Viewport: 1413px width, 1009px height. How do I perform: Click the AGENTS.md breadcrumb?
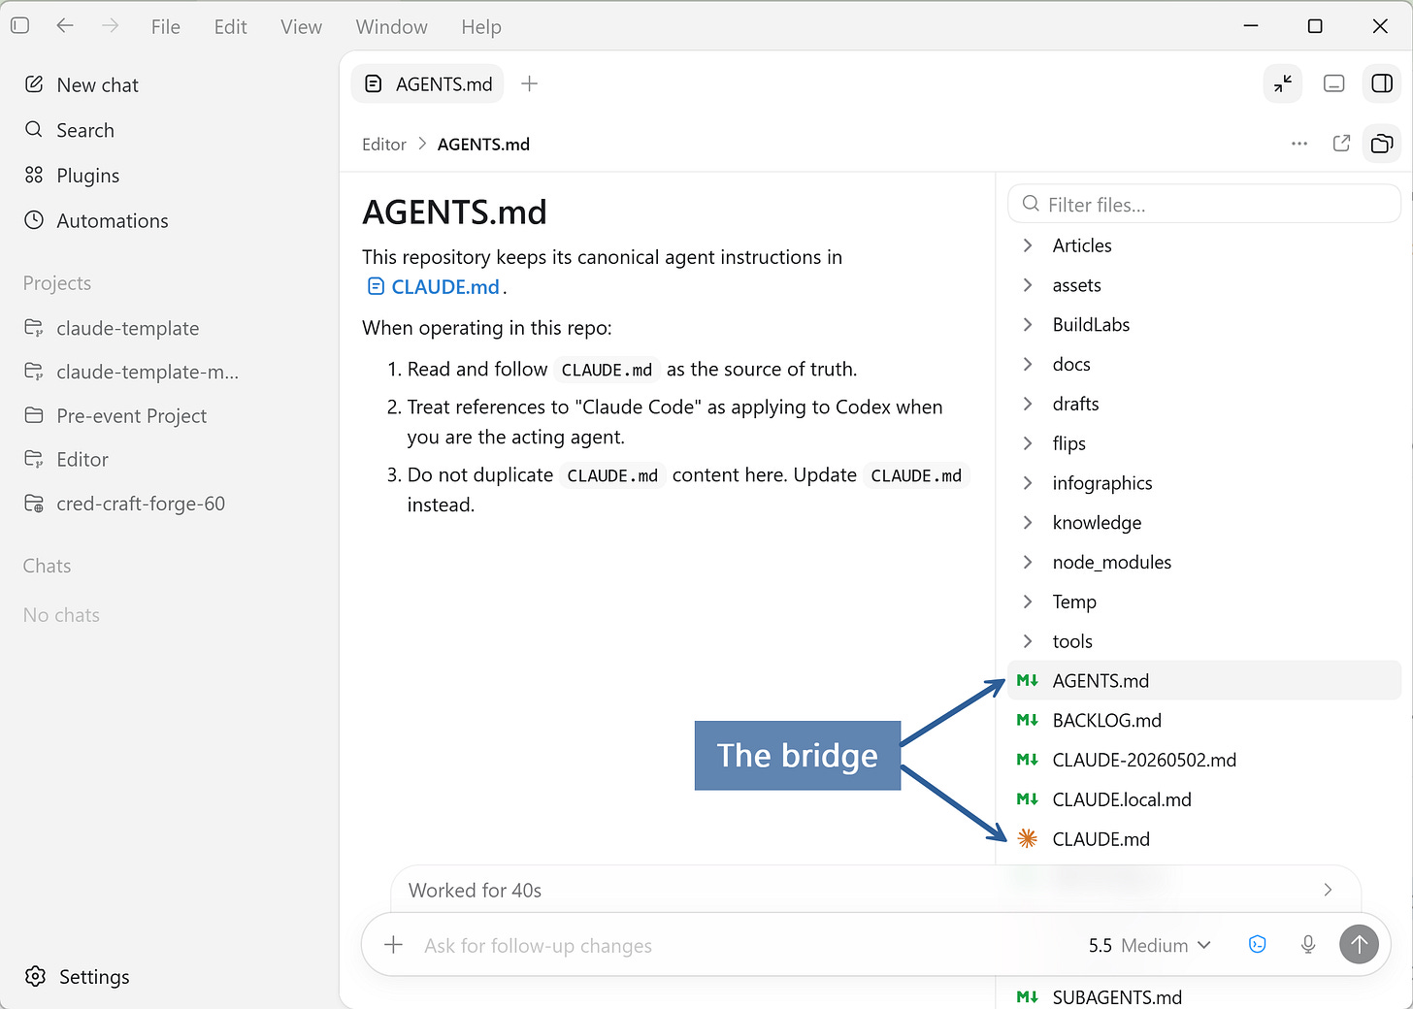[x=483, y=145]
